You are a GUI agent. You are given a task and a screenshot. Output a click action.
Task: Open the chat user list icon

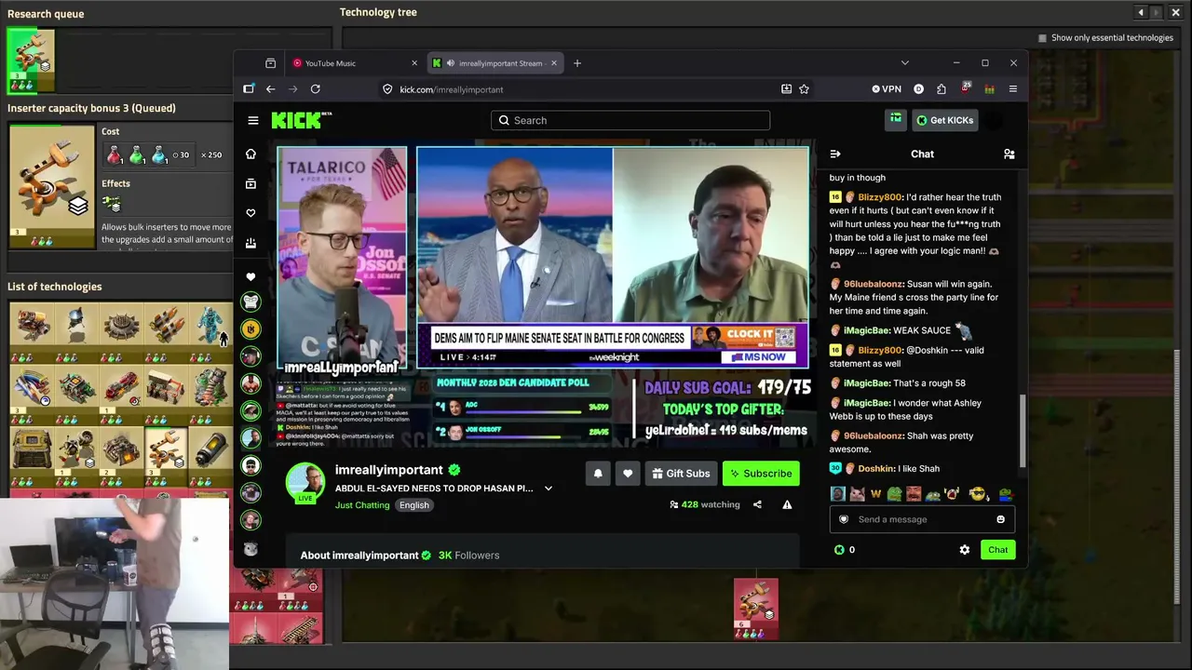pyautogui.click(x=1009, y=154)
